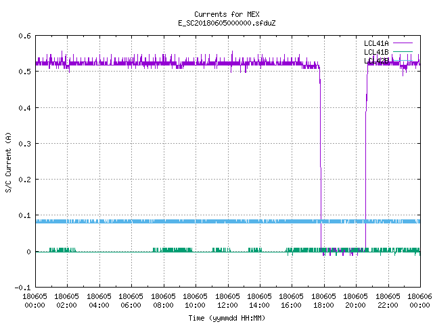Click the LCL41A legend label

376,43
